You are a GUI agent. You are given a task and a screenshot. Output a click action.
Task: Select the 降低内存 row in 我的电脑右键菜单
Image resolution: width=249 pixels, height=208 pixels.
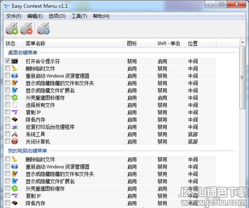tap(110, 203)
